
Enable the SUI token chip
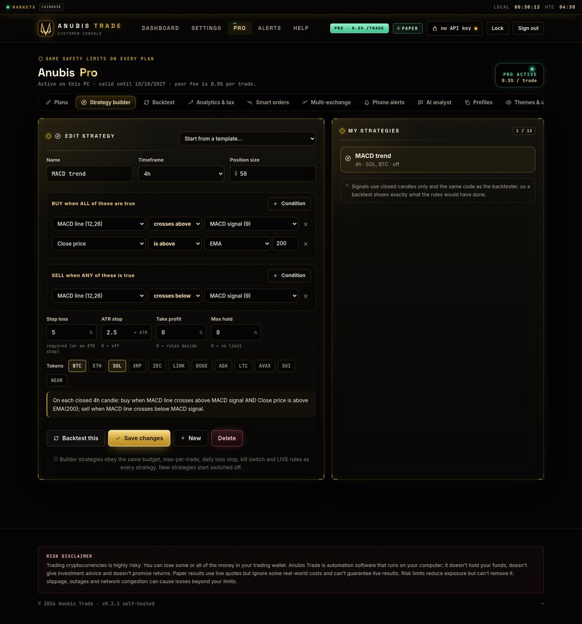[286, 366]
